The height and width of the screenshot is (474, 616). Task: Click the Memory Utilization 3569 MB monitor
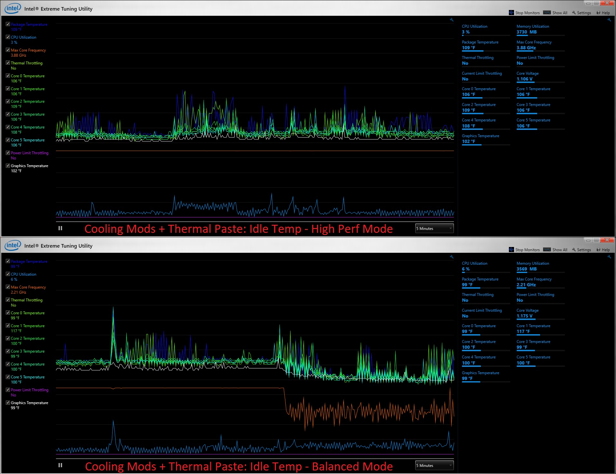click(x=540, y=267)
